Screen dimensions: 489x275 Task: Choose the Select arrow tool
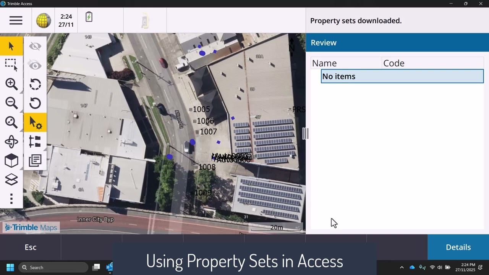[x=11, y=46]
